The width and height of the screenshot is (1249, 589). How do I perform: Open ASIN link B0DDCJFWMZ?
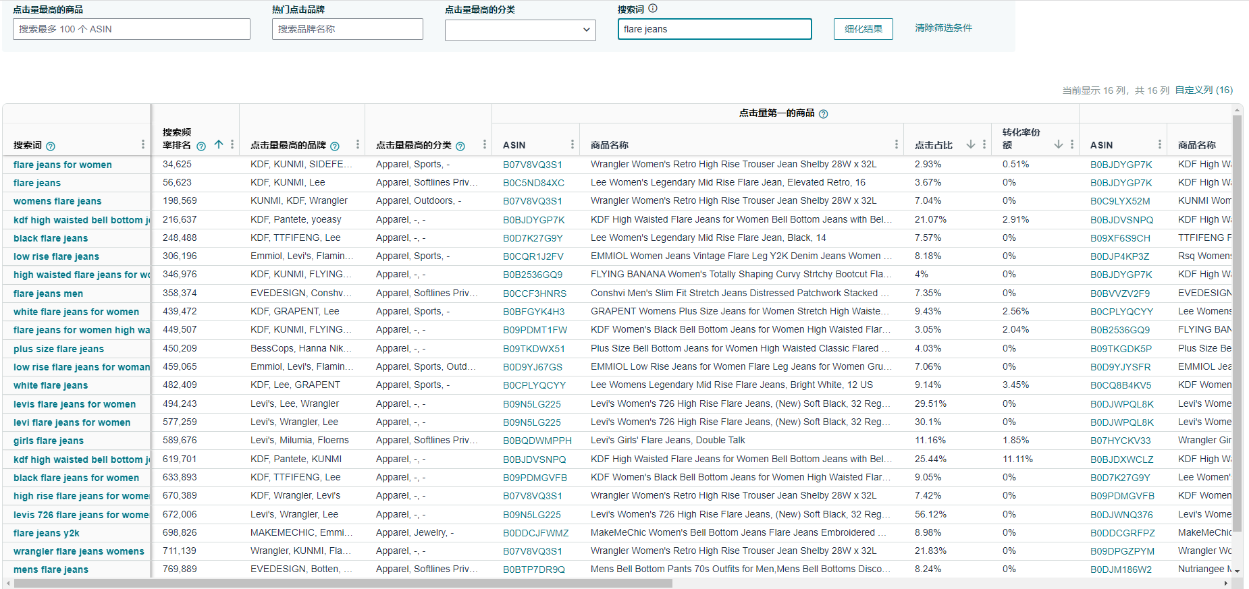536,533
